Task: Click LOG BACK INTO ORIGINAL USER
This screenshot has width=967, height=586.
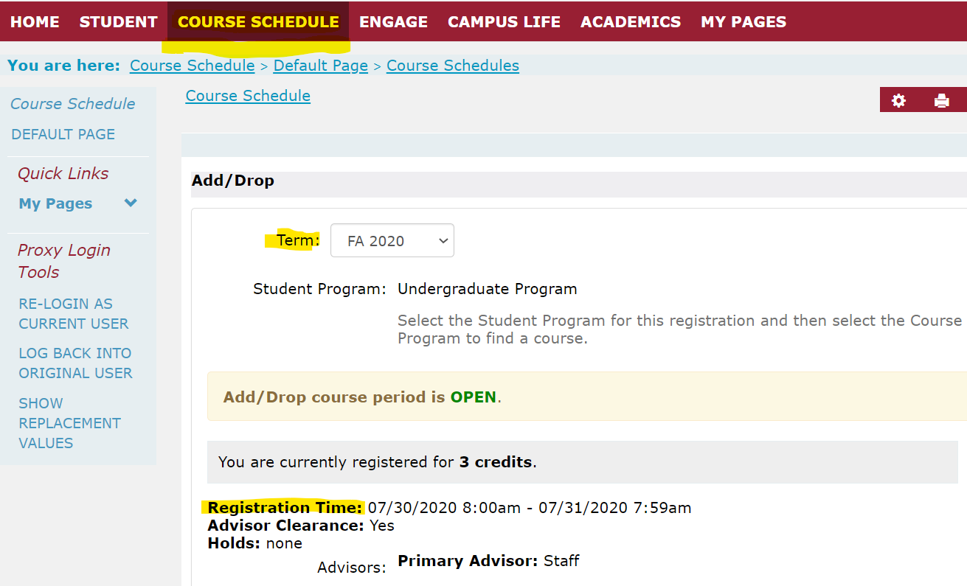Action: pyautogui.click(x=75, y=363)
